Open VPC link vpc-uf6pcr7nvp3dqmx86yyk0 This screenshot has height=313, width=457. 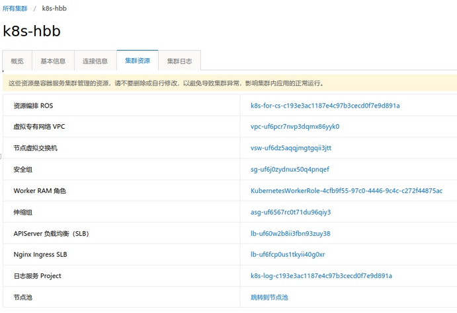coord(295,127)
